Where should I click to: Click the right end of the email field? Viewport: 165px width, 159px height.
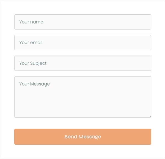coord(146,43)
